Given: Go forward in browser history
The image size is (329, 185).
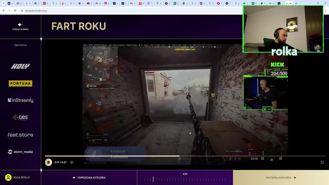Looking at the screenshot, I should [x=9, y=11].
